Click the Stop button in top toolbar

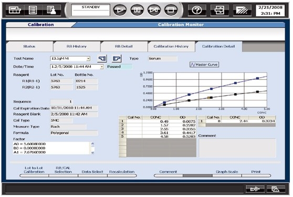tap(171, 10)
